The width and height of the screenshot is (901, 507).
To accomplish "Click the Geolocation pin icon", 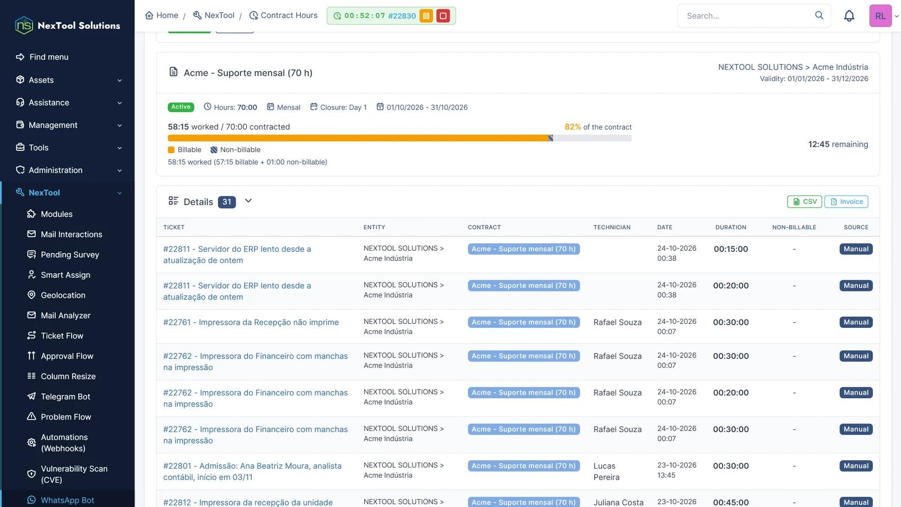I will coord(32,295).
